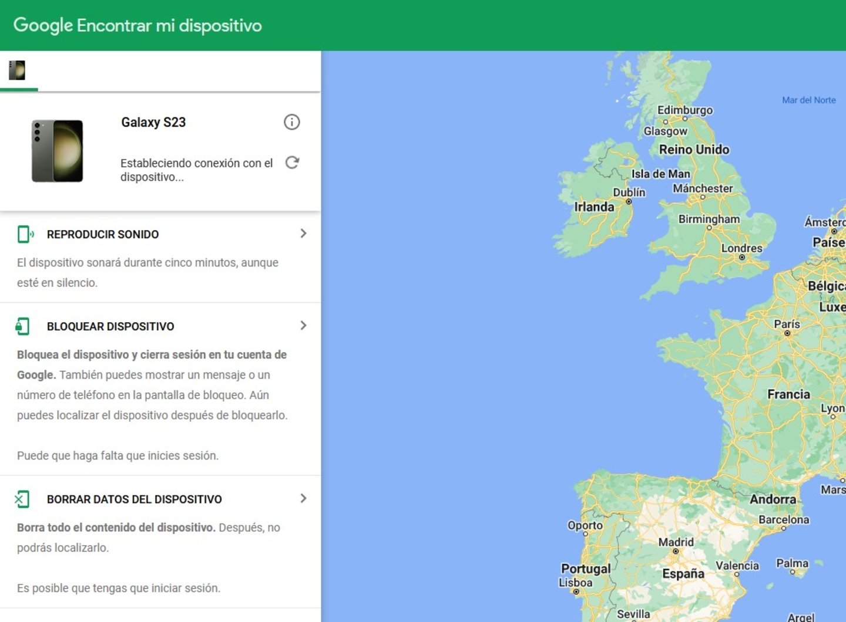Viewport: 846px width, 622px height.
Task: Click the España country label
Action: coord(683,574)
